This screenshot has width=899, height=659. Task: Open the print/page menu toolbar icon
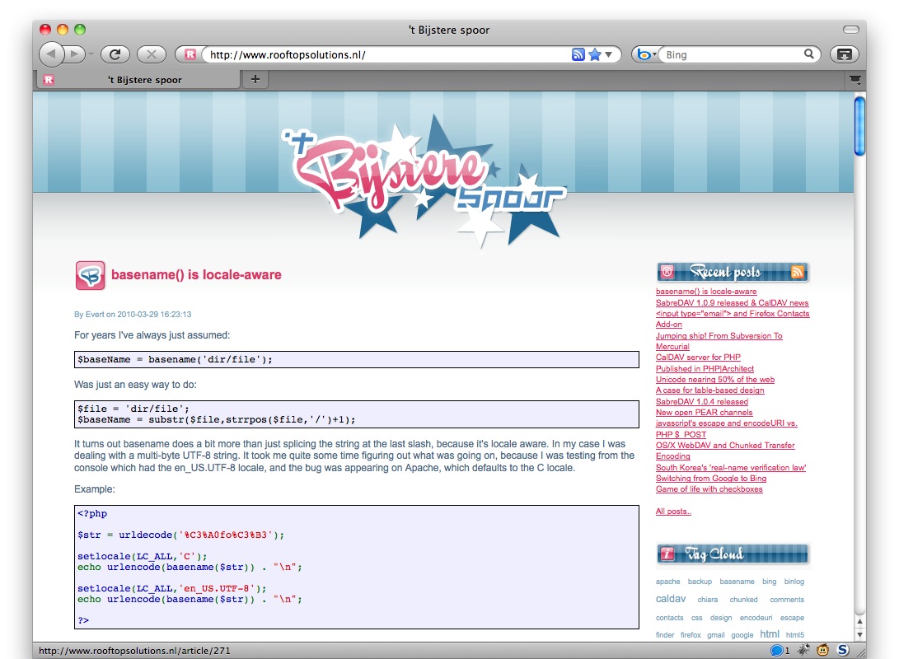click(845, 54)
